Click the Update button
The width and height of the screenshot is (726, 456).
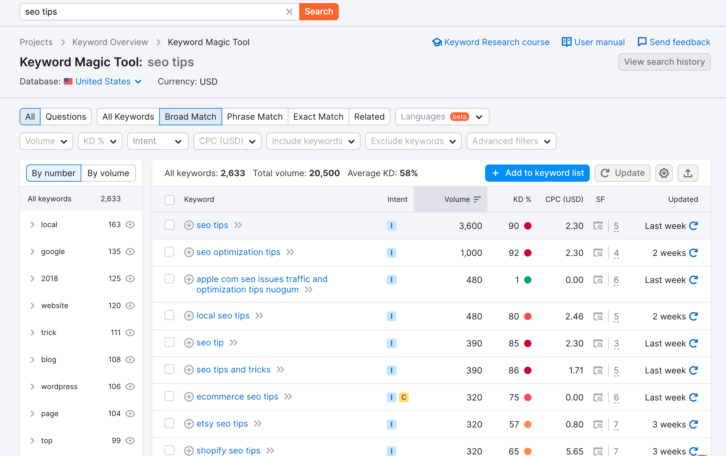pyautogui.click(x=622, y=173)
